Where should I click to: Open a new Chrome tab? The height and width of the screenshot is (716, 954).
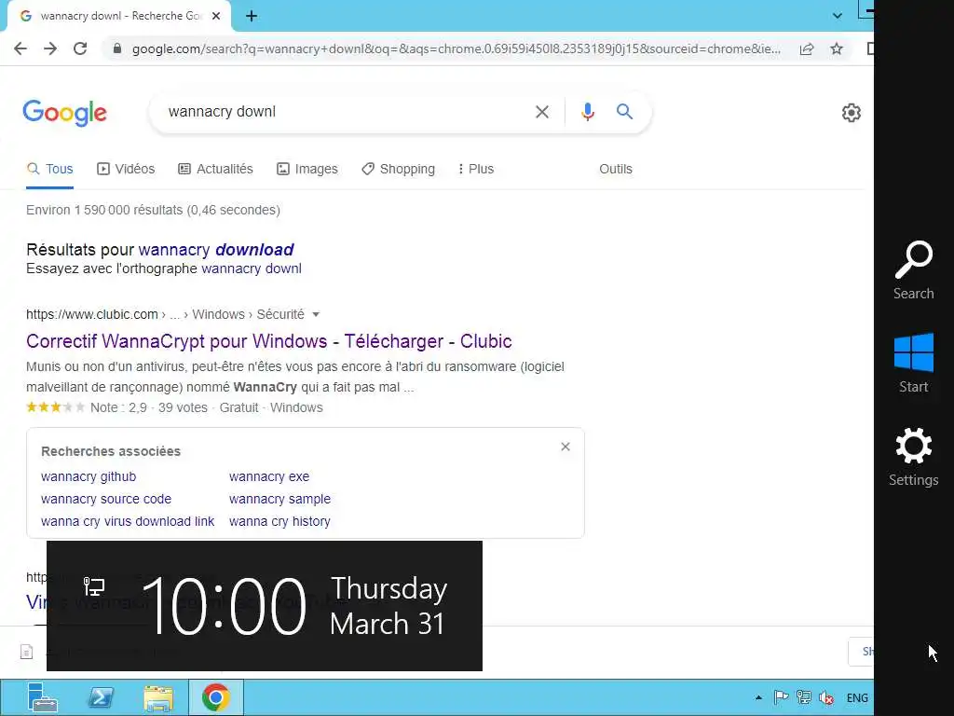(252, 17)
